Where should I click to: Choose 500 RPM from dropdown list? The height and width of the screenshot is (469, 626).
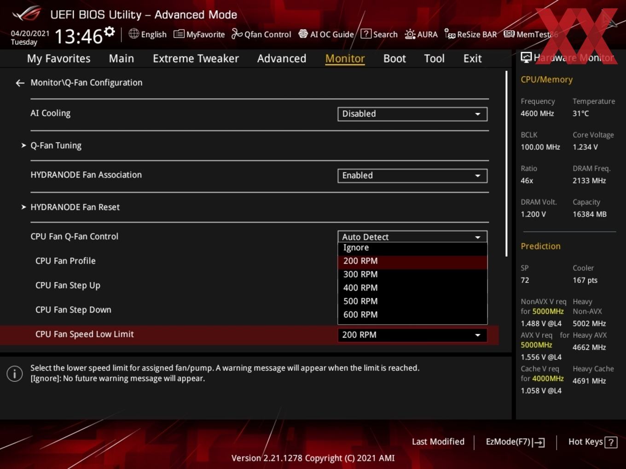point(412,301)
